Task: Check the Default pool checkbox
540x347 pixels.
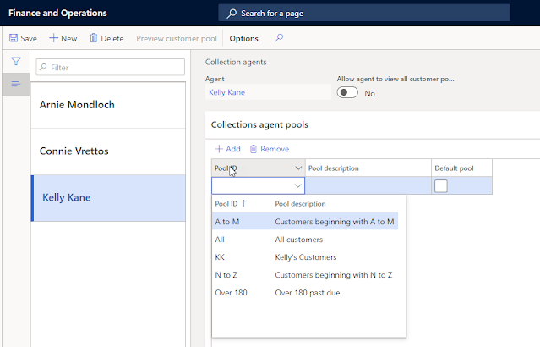Action: 441,186
